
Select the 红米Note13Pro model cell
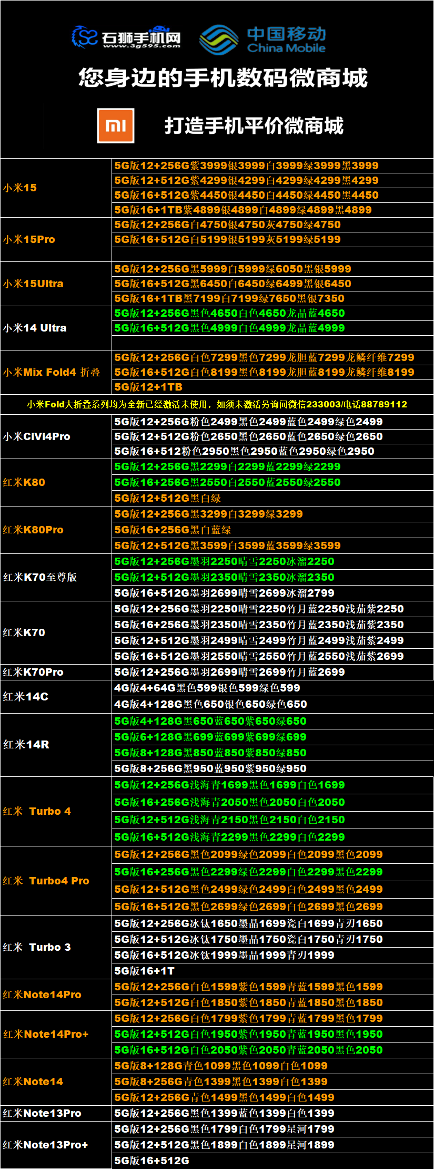[x=56, y=1113]
